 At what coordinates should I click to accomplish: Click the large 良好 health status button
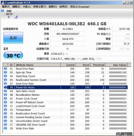point(13,38)
